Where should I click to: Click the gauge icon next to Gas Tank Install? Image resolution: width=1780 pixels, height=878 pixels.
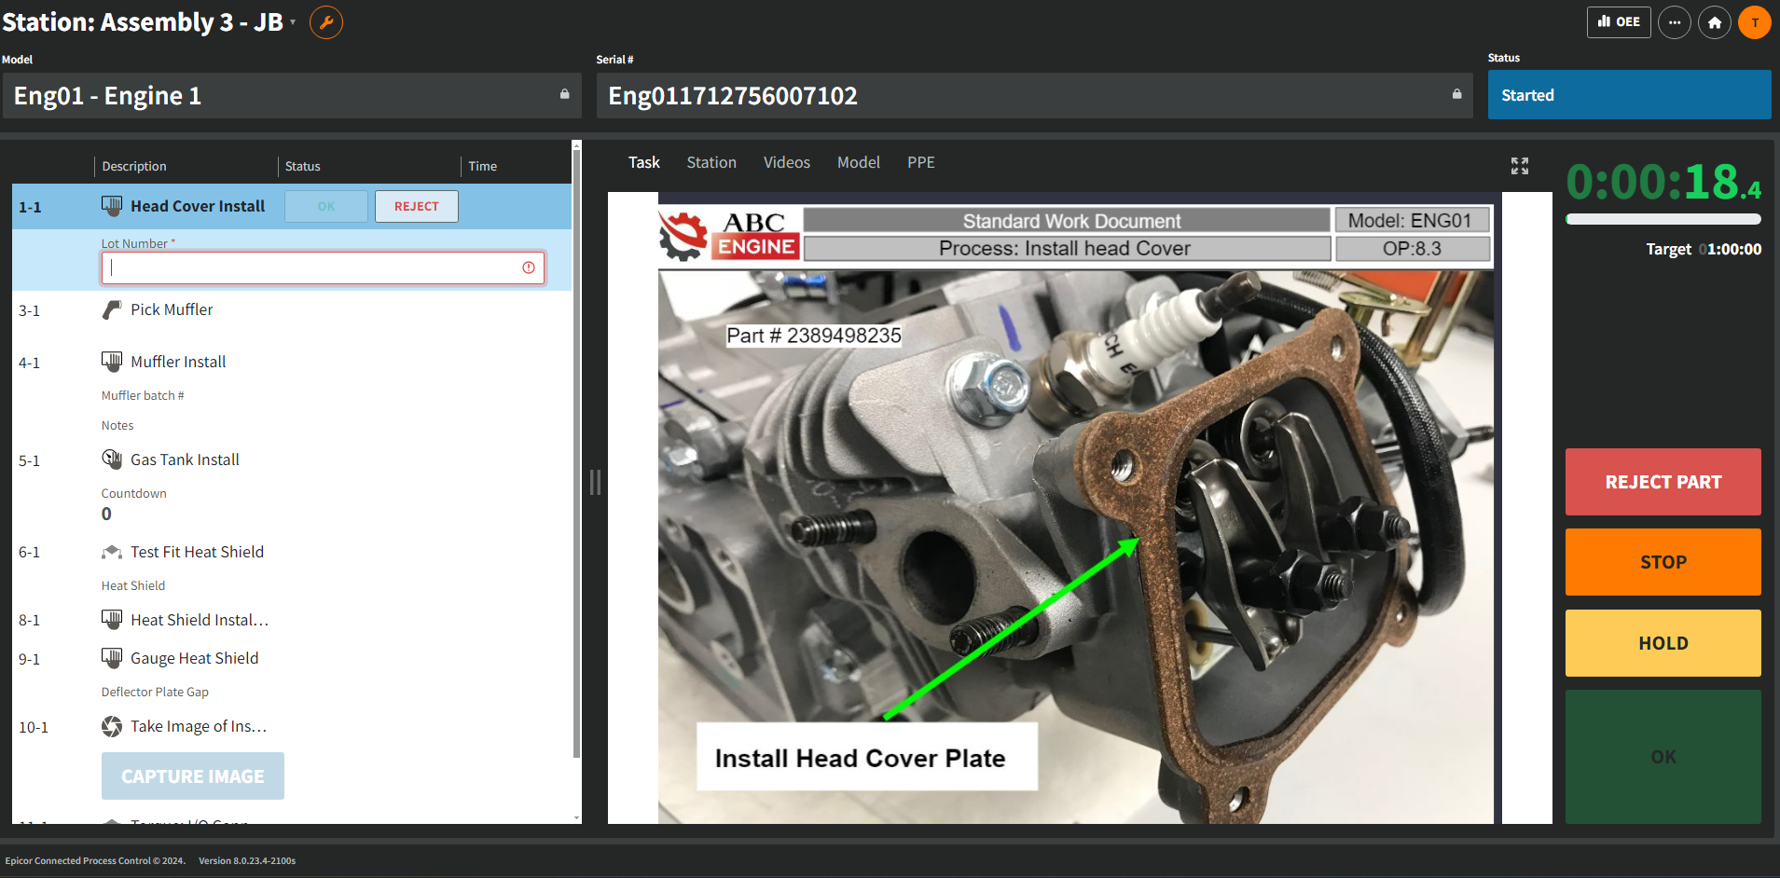(x=112, y=459)
